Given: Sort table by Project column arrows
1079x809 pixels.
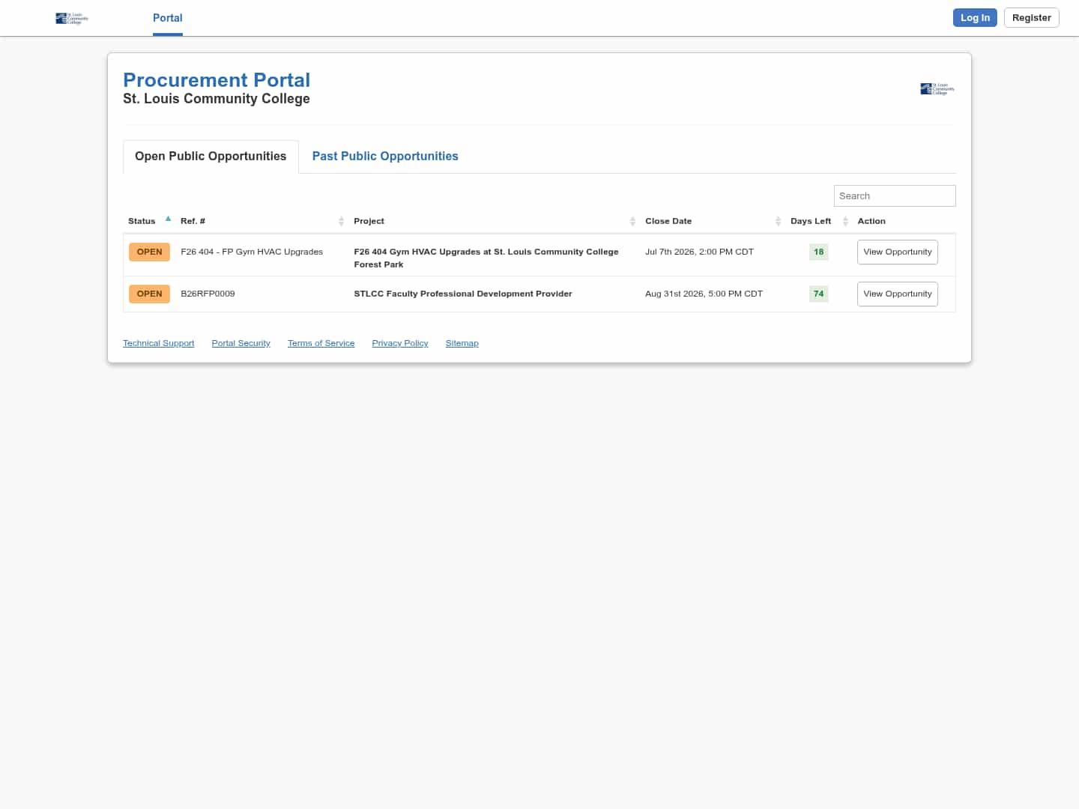Looking at the screenshot, I should pos(632,221).
